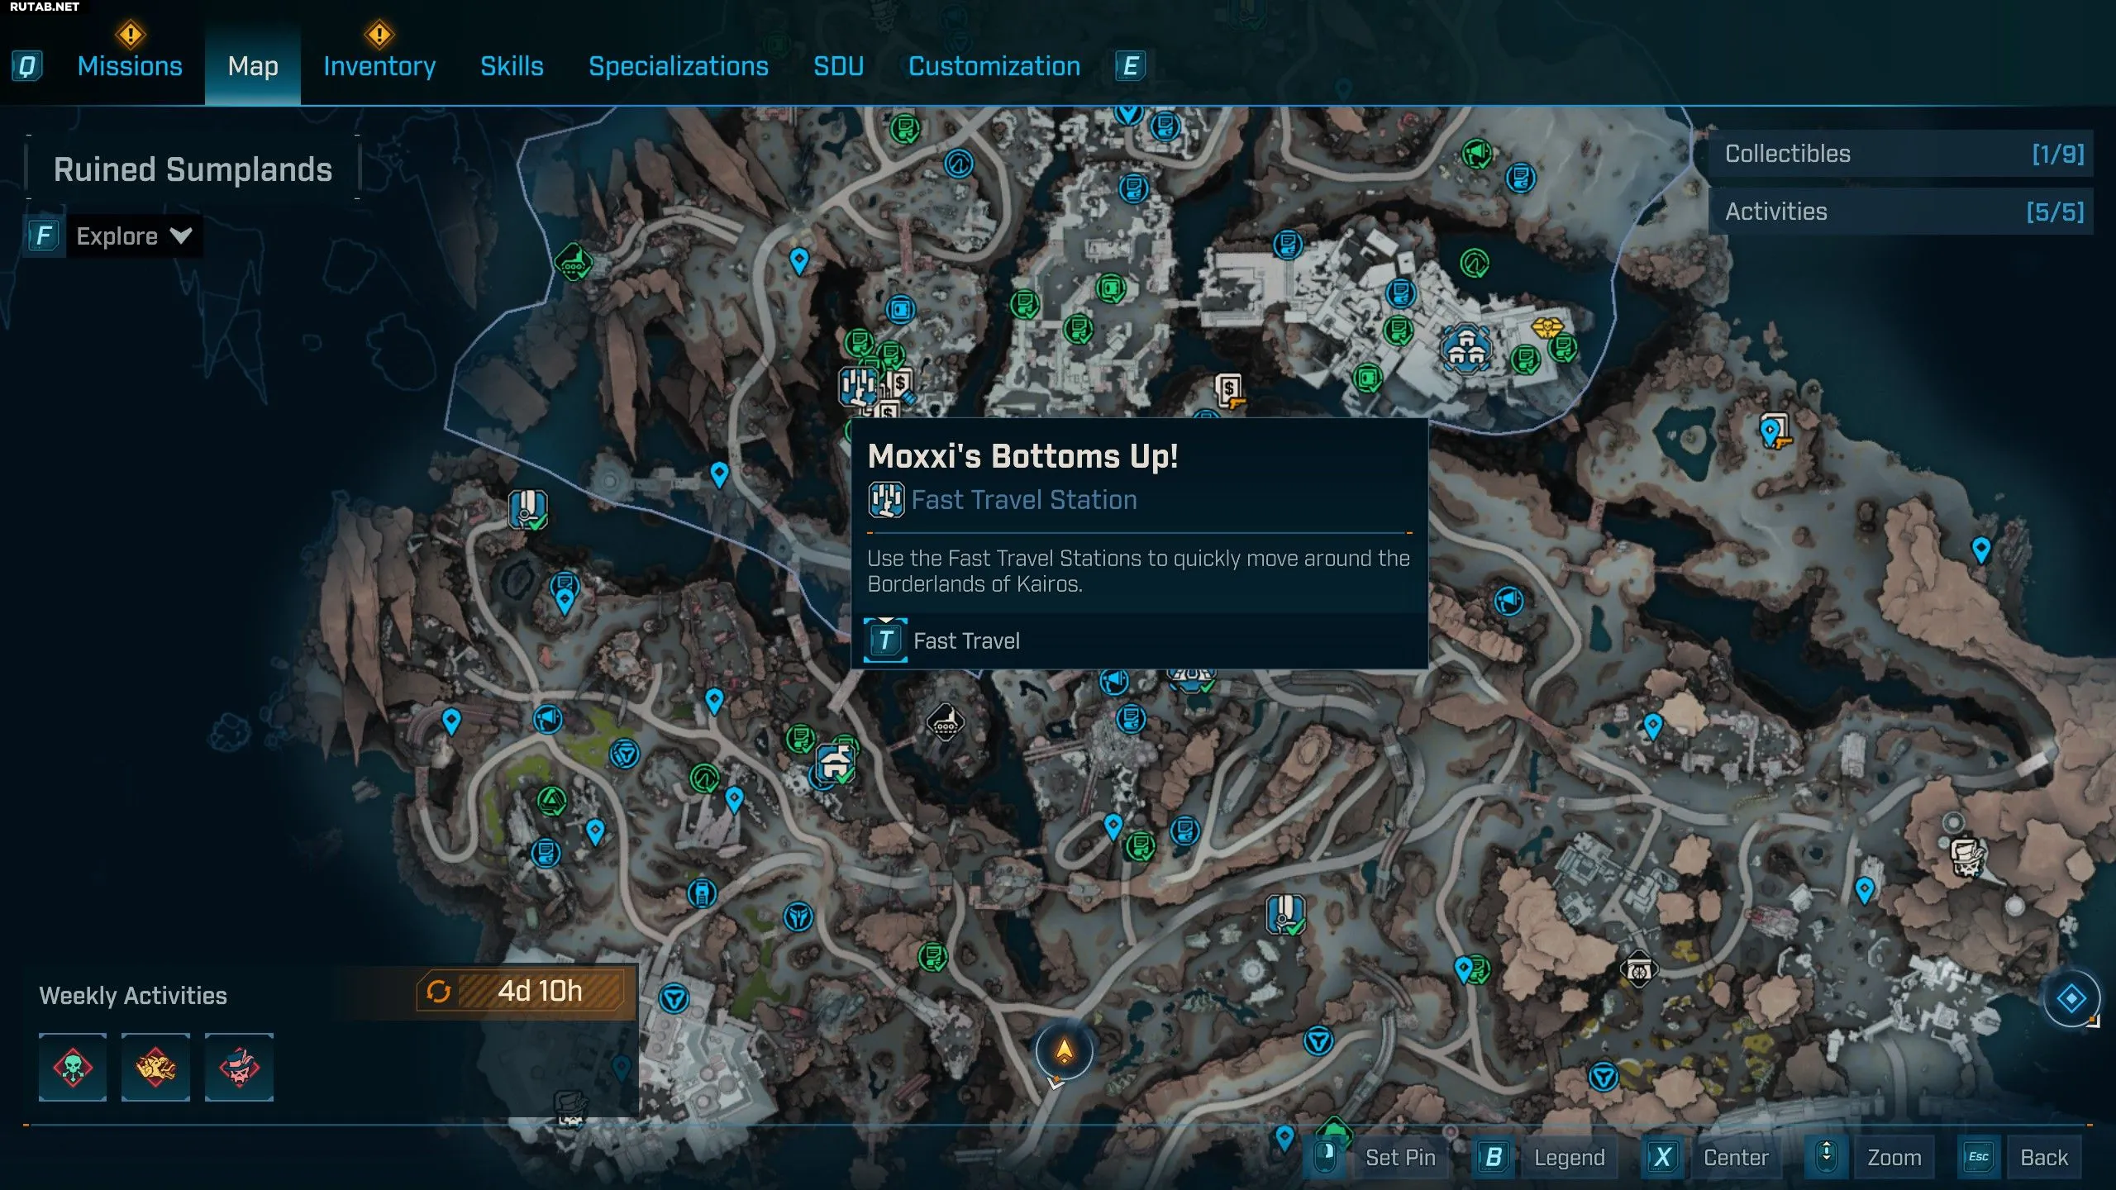Image resolution: width=2116 pixels, height=1190 pixels.
Task: Click the fast travel station icon in tooltip header
Action: pos(886,500)
